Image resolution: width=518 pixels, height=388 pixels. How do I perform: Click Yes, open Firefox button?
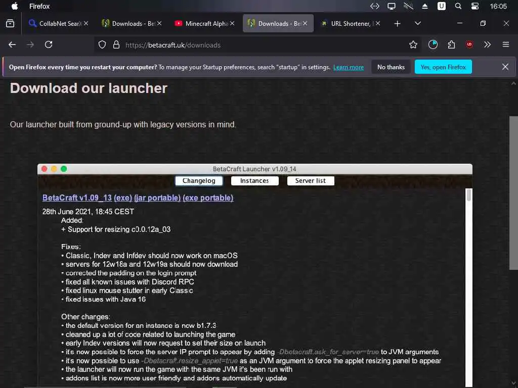click(x=443, y=67)
